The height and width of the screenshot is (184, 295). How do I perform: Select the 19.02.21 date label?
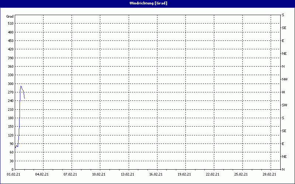click(x=184, y=174)
